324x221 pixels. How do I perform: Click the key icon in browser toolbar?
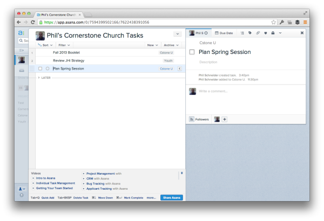[282, 22]
